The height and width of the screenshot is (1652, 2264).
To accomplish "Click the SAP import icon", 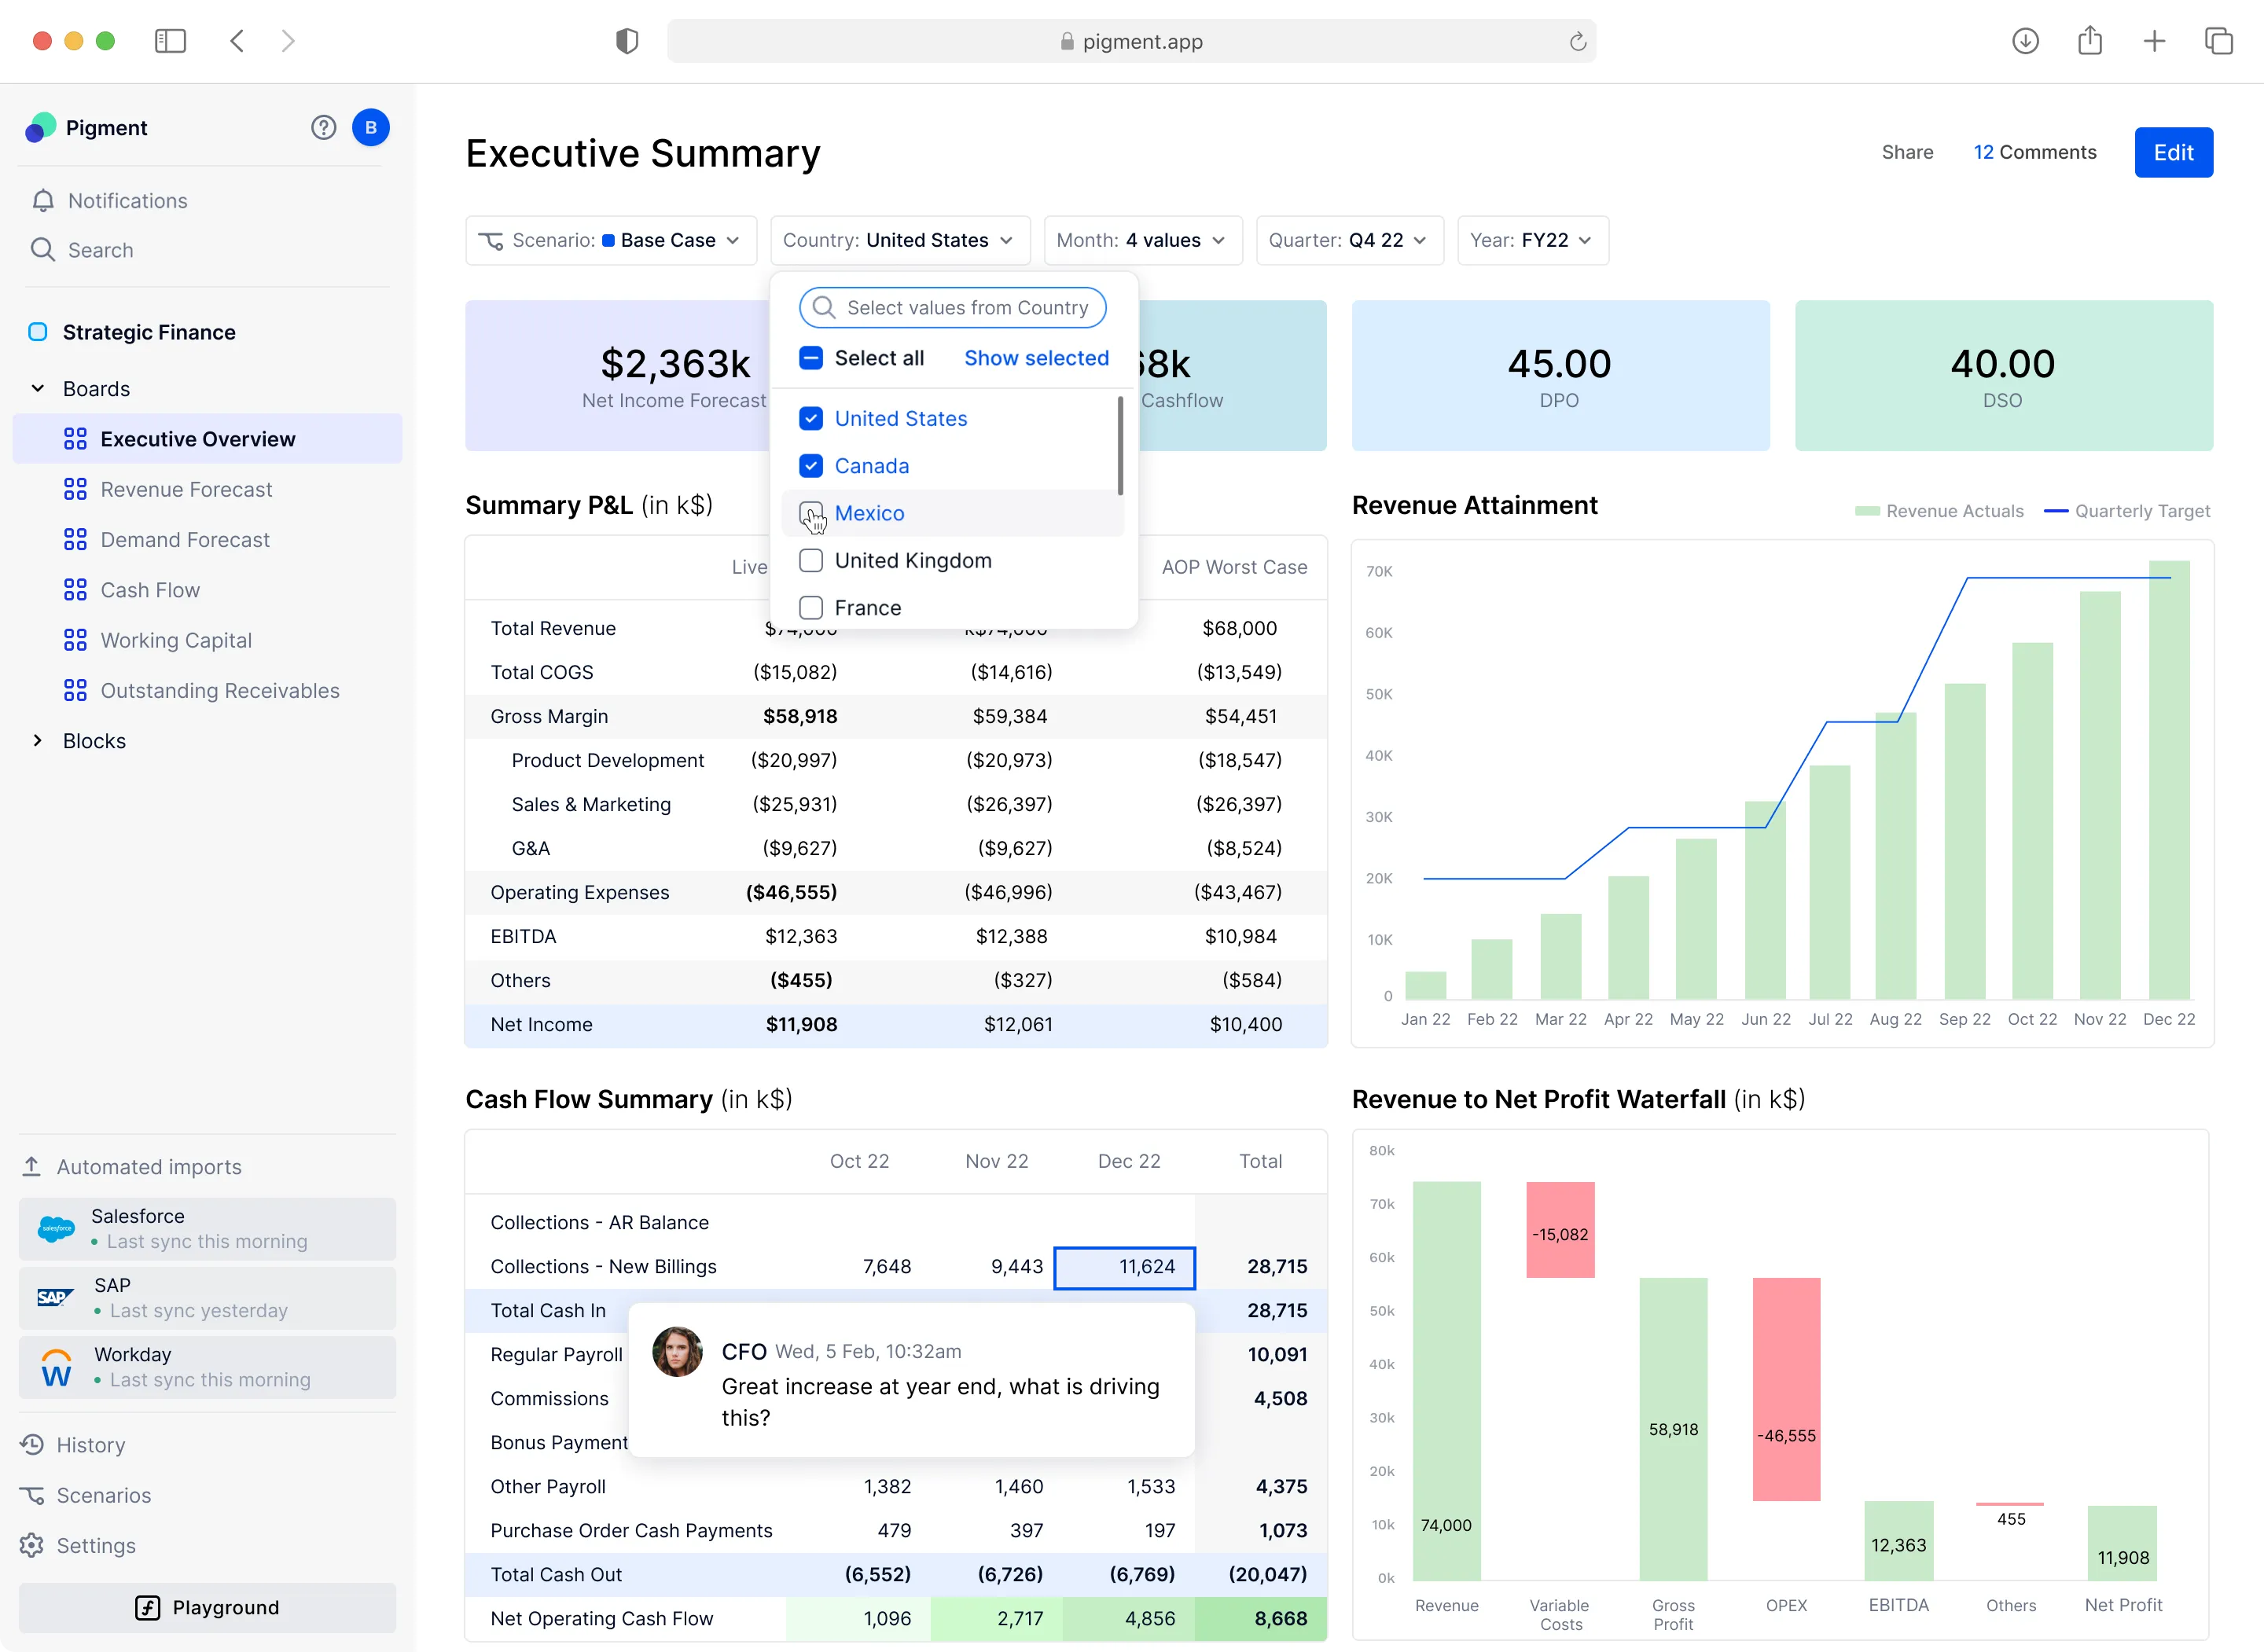I will coord(56,1297).
